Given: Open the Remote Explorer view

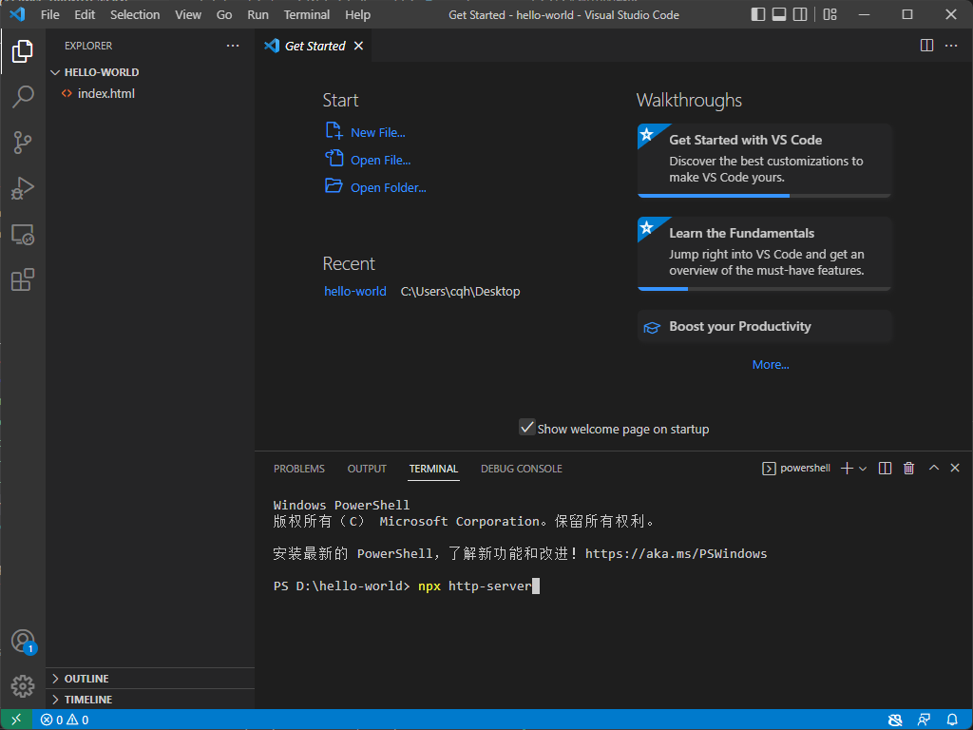Looking at the screenshot, I should pyautogui.click(x=23, y=234).
